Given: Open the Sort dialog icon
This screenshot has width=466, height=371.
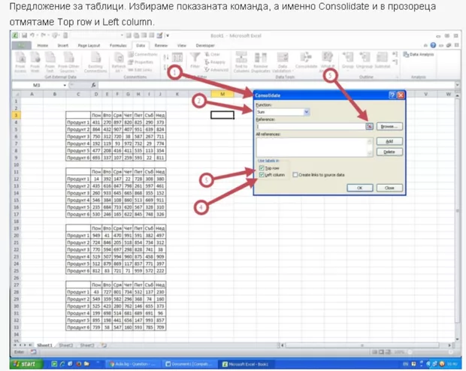Looking at the screenshot, I should click(177, 57).
